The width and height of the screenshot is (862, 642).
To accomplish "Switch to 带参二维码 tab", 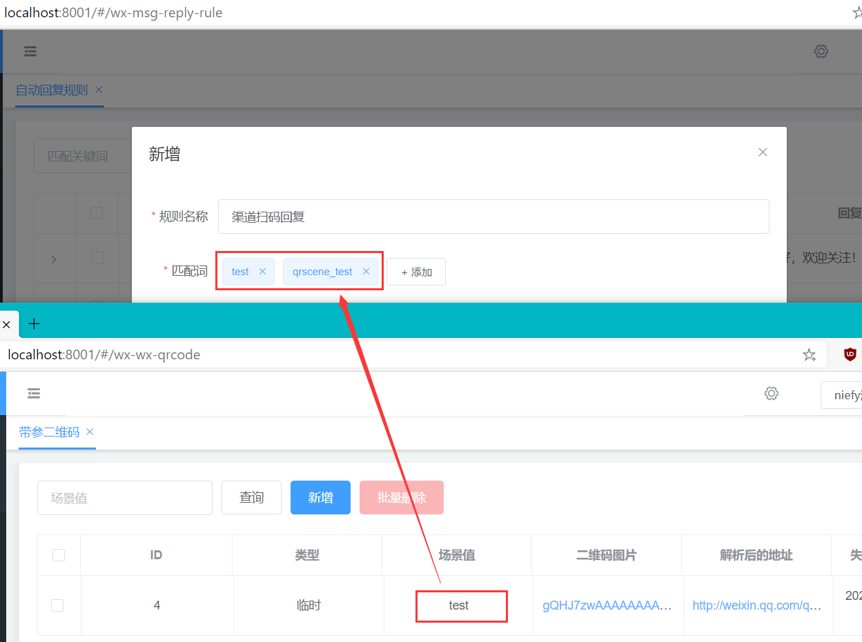I will tap(49, 432).
